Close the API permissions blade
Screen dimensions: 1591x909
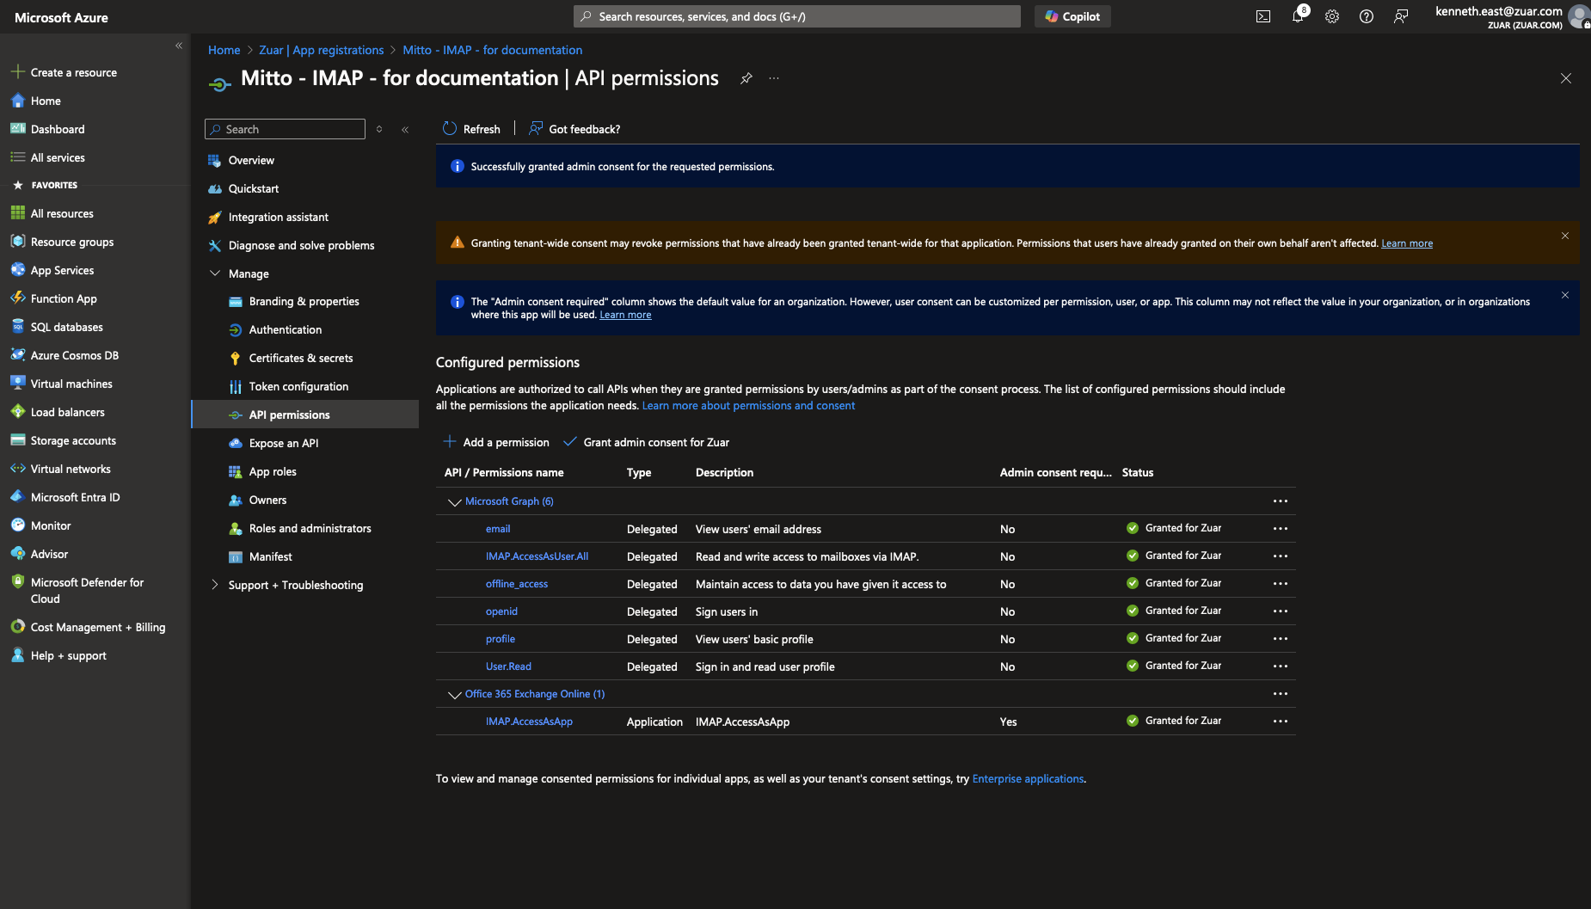(x=1566, y=78)
